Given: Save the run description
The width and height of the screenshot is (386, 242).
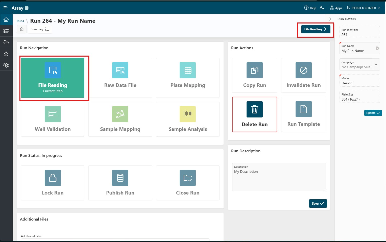Looking at the screenshot, I should (318, 204).
